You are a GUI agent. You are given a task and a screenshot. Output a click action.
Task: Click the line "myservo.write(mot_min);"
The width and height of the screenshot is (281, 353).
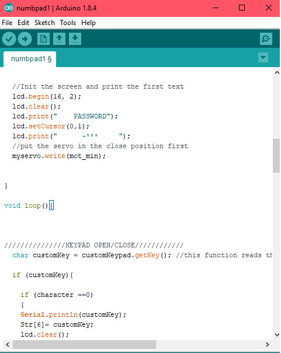59,156
